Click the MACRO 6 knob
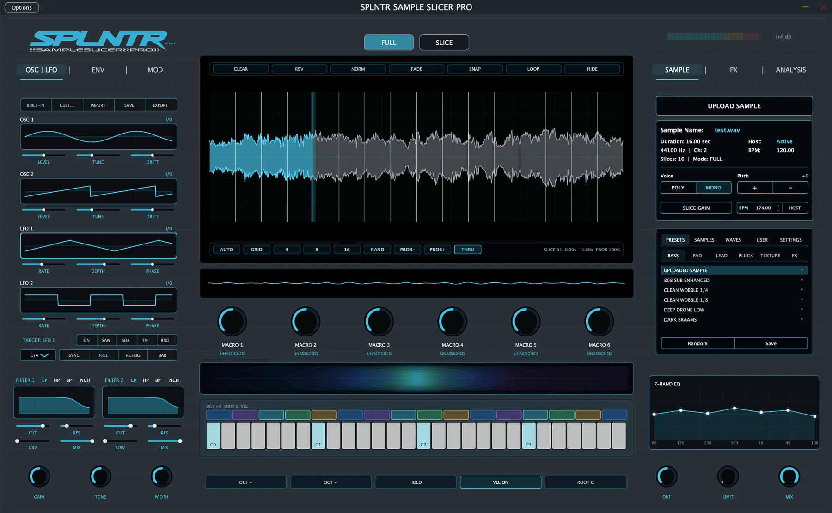This screenshot has width=832, height=513. pos(600,321)
